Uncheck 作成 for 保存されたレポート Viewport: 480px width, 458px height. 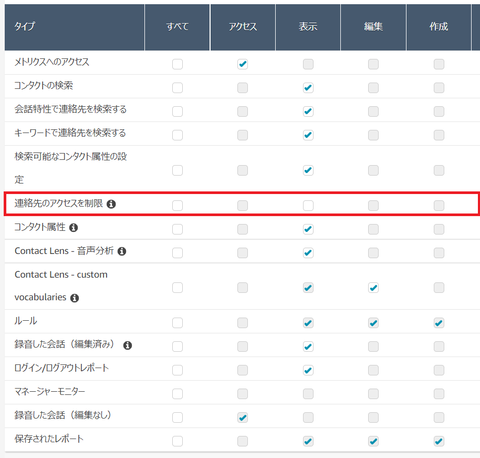pyautogui.click(x=439, y=441)
